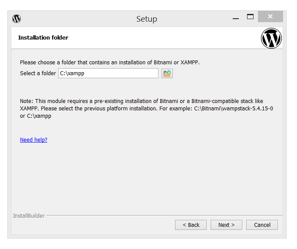Viewport: 297px width, 249px height.
Task: Maximize the Setup window
Action: tap(250, 17)
